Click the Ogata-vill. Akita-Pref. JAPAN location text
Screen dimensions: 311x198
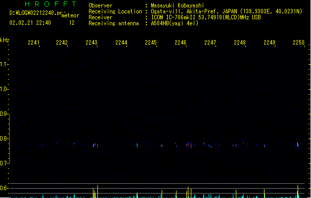tap(194, 11)
